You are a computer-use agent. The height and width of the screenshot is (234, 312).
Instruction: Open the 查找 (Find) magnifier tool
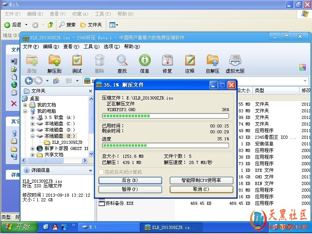point(122,63)
